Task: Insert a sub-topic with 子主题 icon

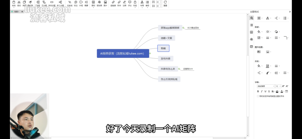Action: point(44,2)
